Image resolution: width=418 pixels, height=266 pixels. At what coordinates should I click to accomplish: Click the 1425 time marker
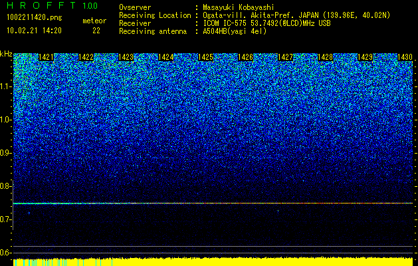(205, 57)
